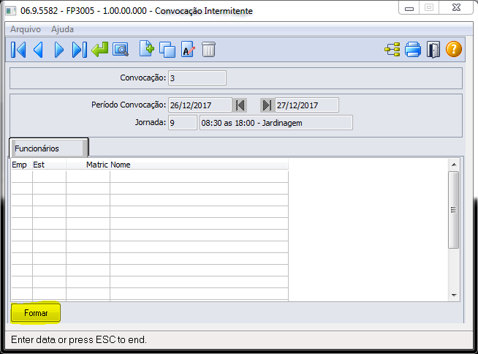
Task: Set period start to first date arrow
Action: click(x=240, y=105)
